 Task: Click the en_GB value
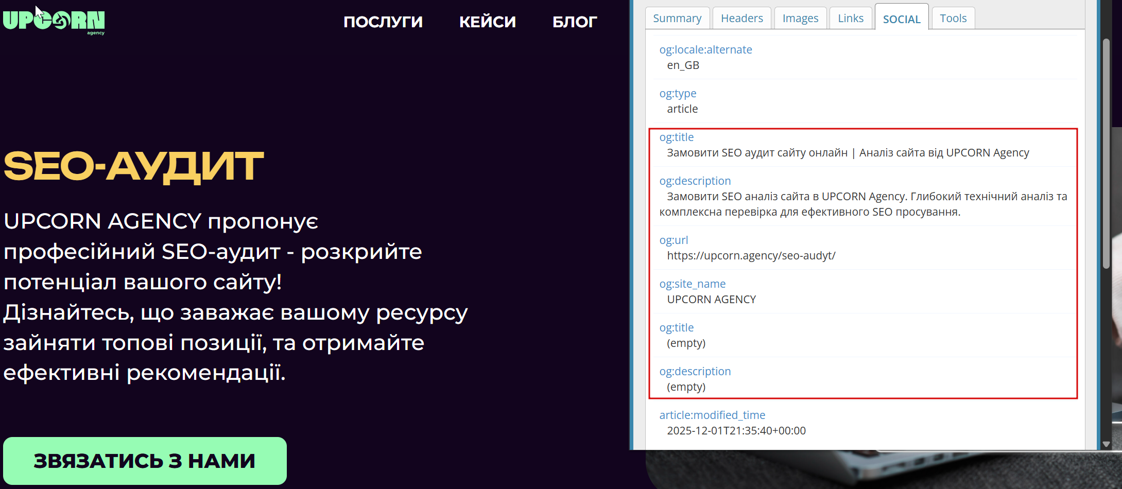683,65
